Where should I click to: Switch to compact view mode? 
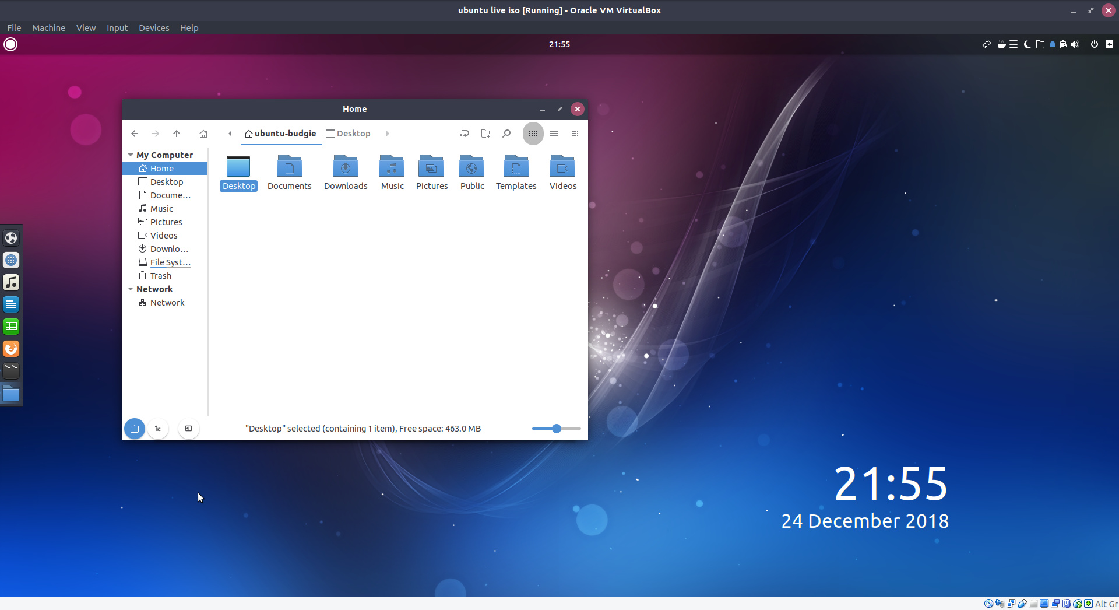tap(575, 134)
